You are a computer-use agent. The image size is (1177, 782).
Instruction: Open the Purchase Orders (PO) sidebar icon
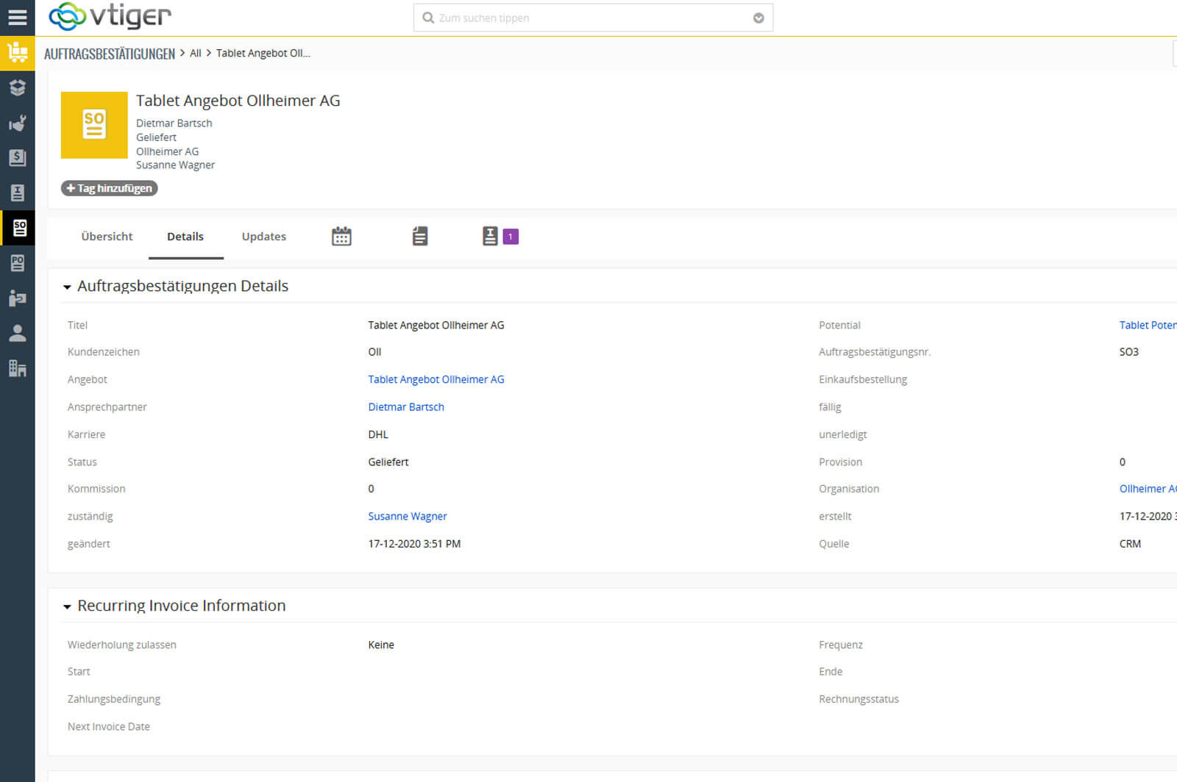17,263
